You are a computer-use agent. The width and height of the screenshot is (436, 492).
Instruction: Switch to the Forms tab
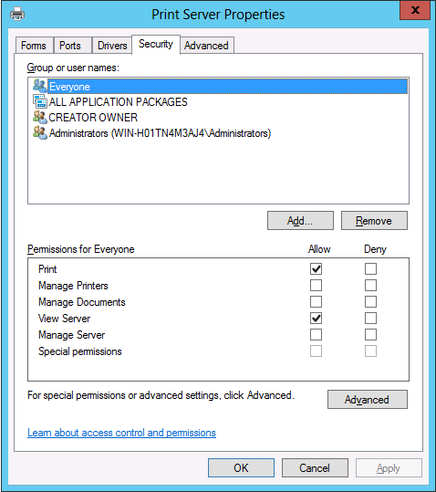tap(34, 46)
